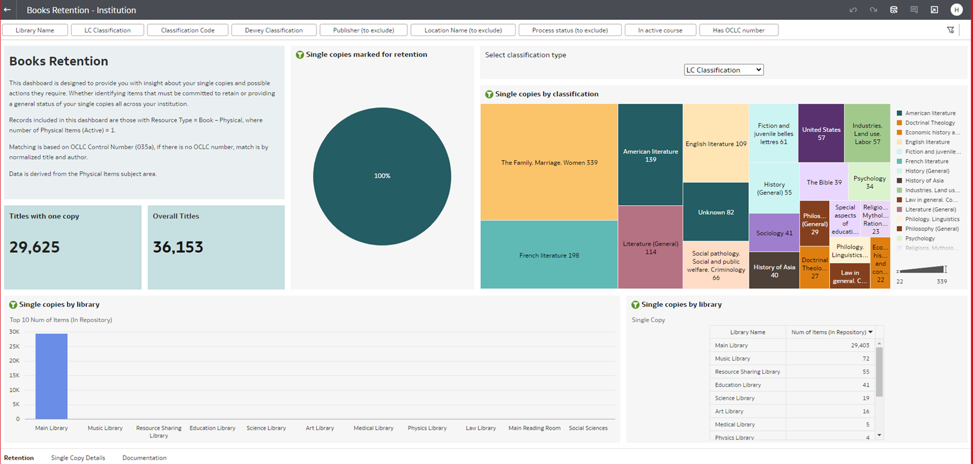Open the comments speech-bubble icon
The width and height of the screenshot is (973, 464).
914,10
